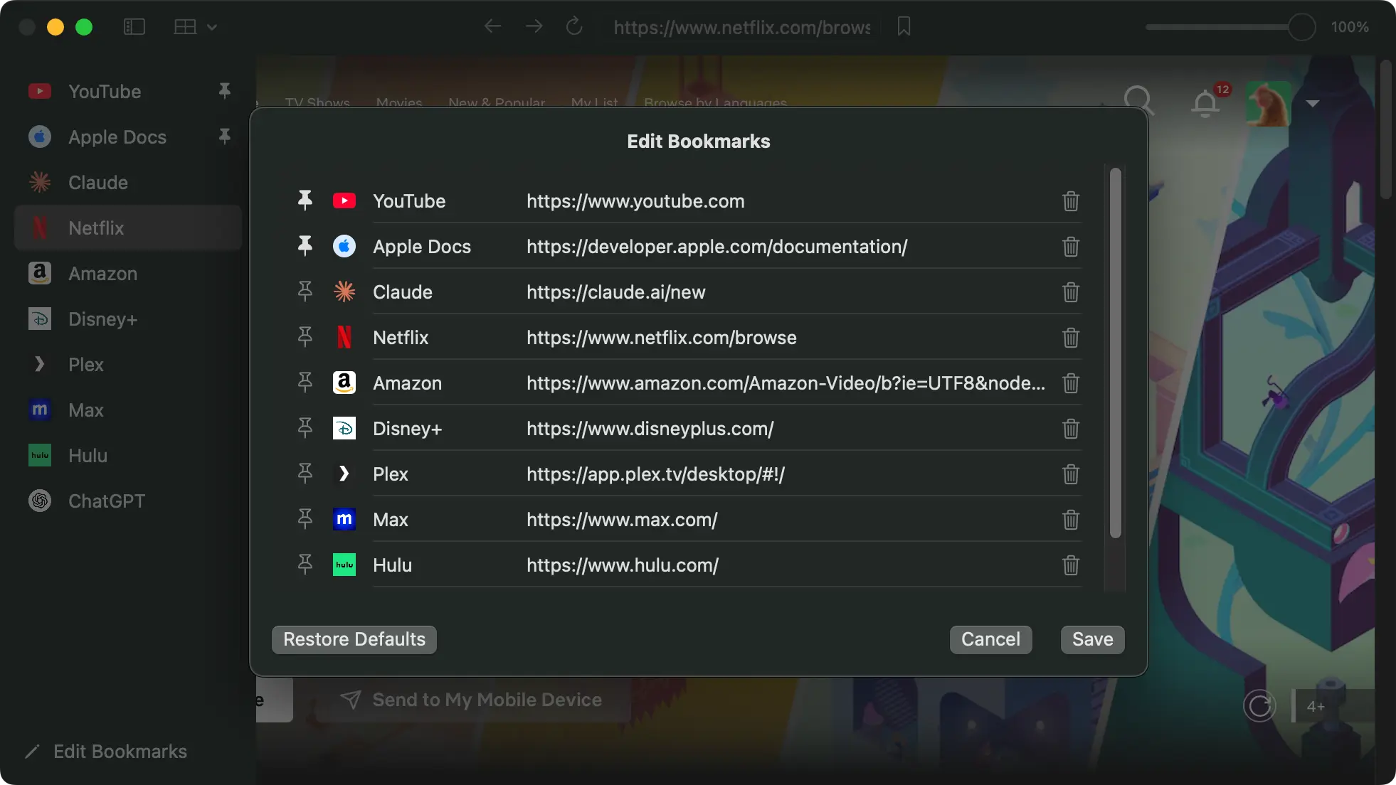This screenshot has width=1396, height=785.
Task: Delete the YouTube bookmark with its trash icon
Action: (1070, 201)
